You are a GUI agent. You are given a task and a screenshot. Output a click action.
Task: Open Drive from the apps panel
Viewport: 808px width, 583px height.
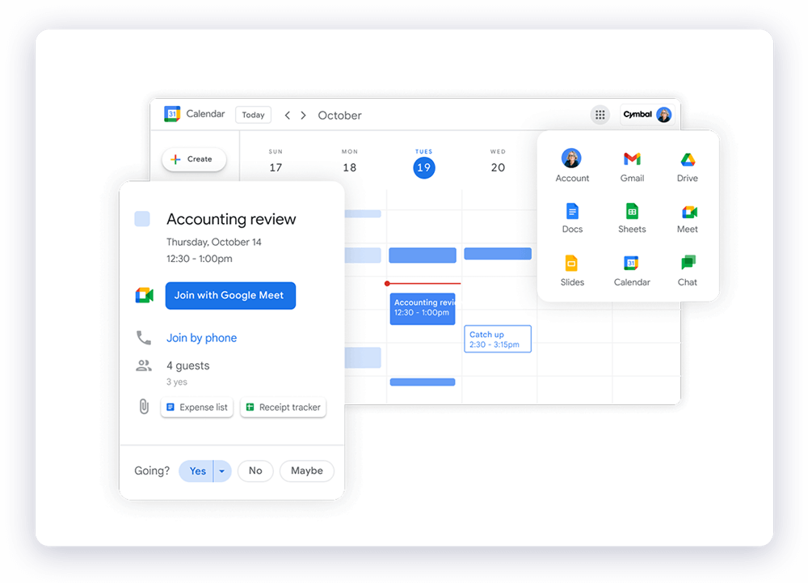point(688,167)
